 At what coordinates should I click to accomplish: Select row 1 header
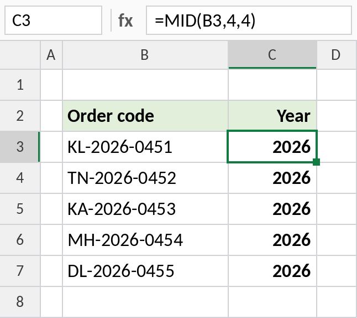coord(20,85)
